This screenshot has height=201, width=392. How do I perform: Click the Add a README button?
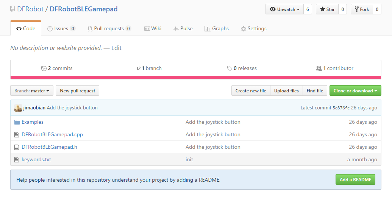tap(355, 179)
